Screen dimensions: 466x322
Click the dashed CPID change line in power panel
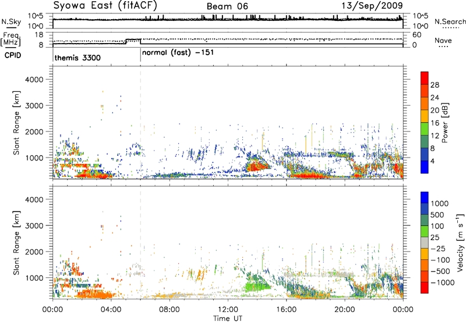pos(140,122)
